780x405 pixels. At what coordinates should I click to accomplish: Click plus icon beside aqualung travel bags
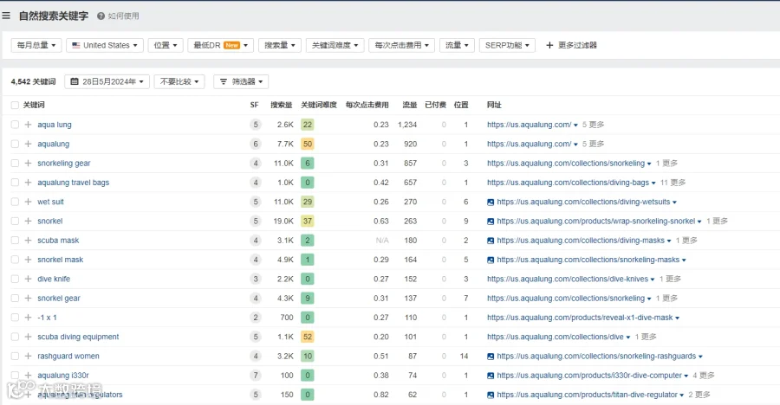(x=29, y=183)
